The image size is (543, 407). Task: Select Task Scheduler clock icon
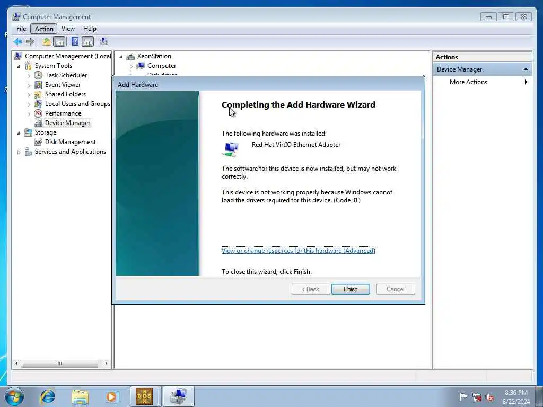[x=38, y=75]
